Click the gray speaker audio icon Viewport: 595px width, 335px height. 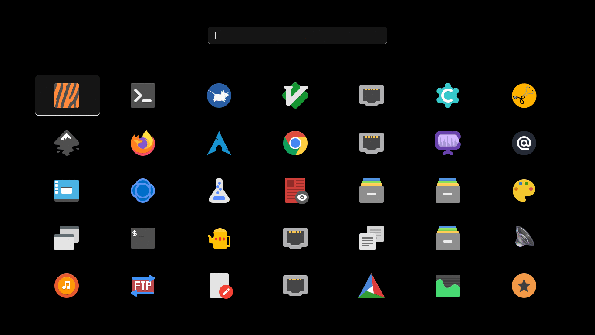coord(524,238)
